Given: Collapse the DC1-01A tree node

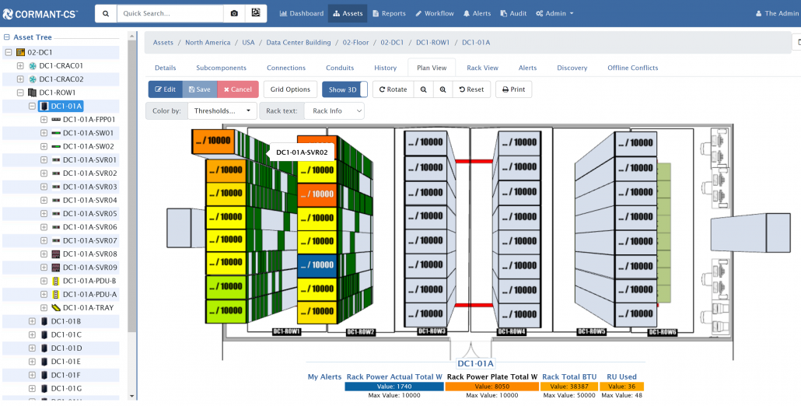Looking at the screenshot, I should click(32, 106).
